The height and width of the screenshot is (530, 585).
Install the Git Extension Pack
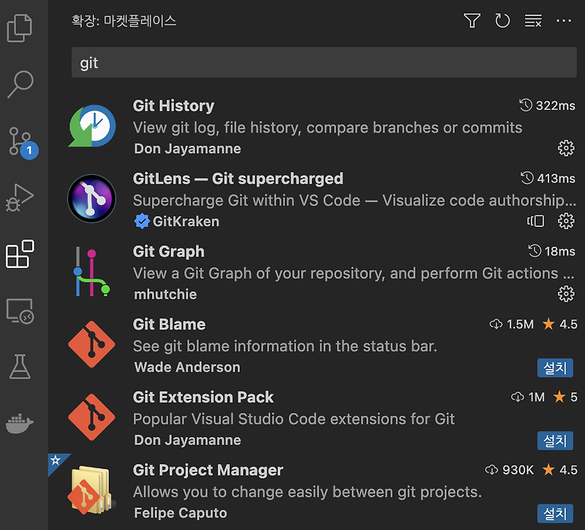pos(555,441)
